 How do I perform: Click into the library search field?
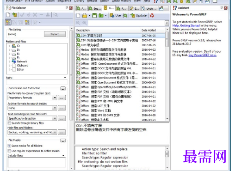[x=126, y=23]
